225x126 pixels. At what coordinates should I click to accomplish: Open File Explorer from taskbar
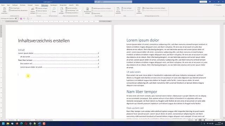(x=8, y=124)
